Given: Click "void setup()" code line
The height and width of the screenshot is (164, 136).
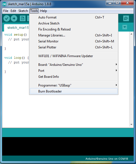Looking at the screenshot, I should click(x=15, y=35).
